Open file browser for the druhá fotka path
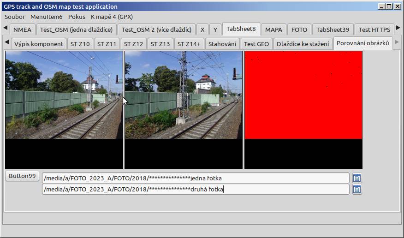404x238 pixels. point(357,190)
